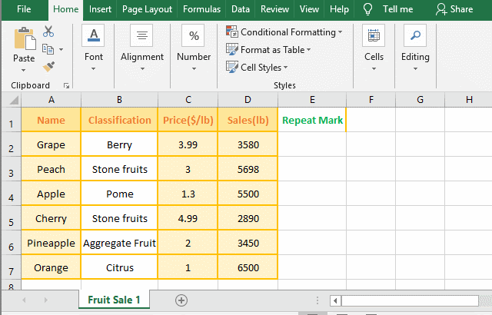
Task: Open Conditional Formatting dropdown arrow
Action: coord(340,32)
